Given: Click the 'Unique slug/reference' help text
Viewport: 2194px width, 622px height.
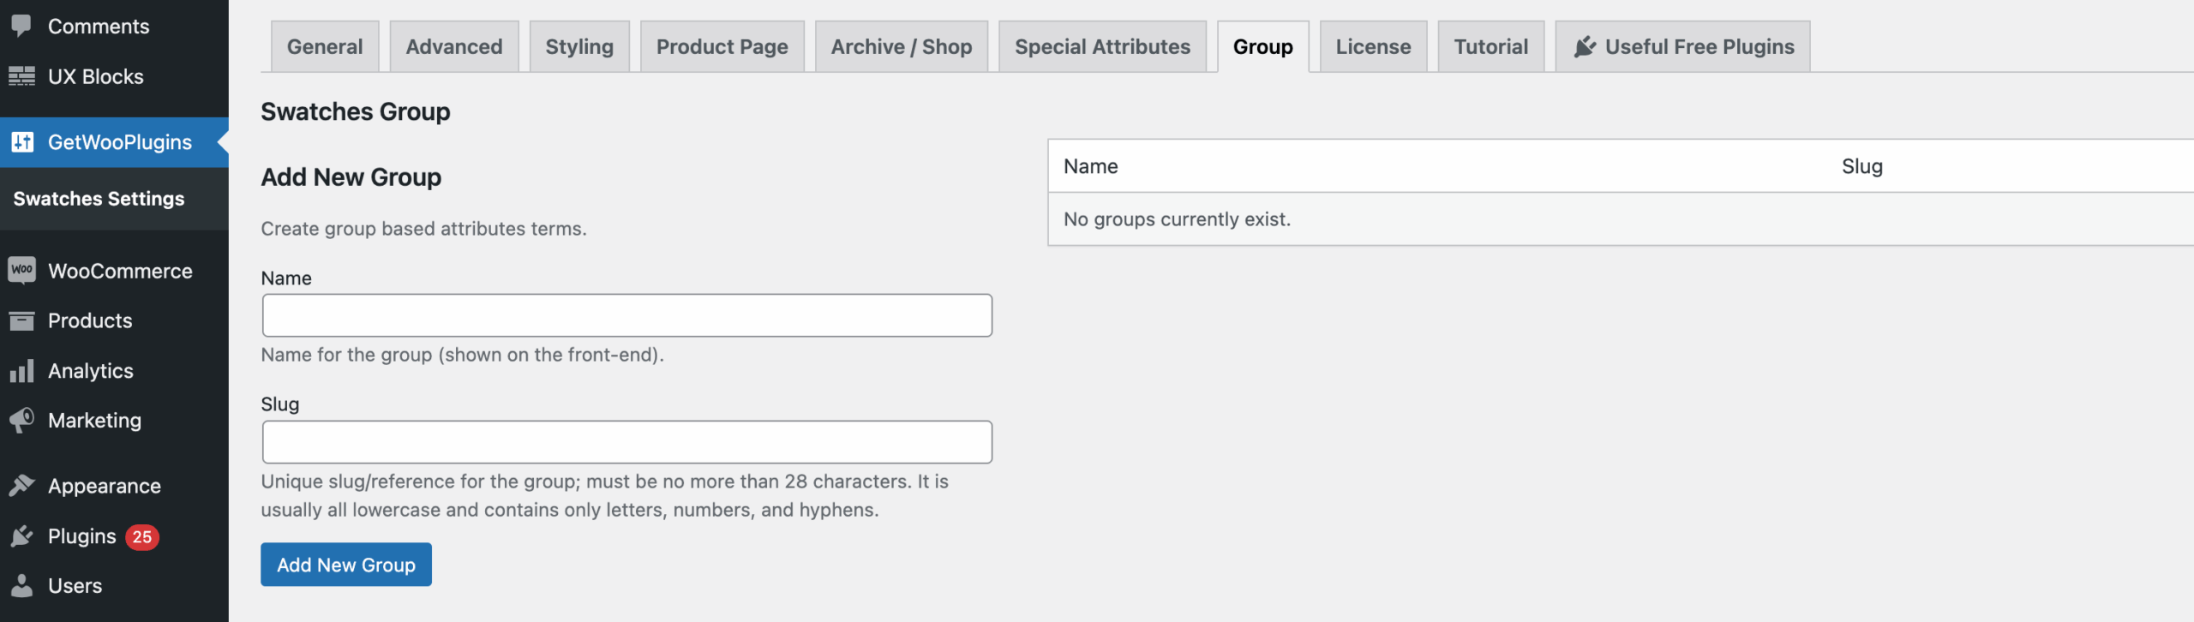Looking at the screenshot, I should click(x=604, y=495).
